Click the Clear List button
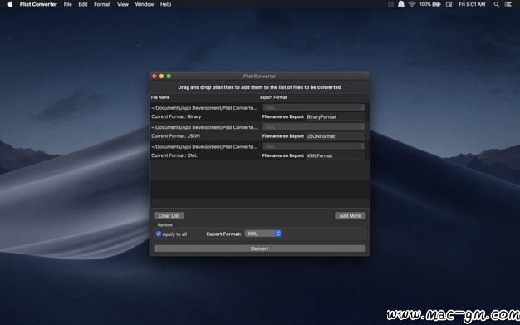The width and height of the screenshot is (520, 325). [169, 216]
